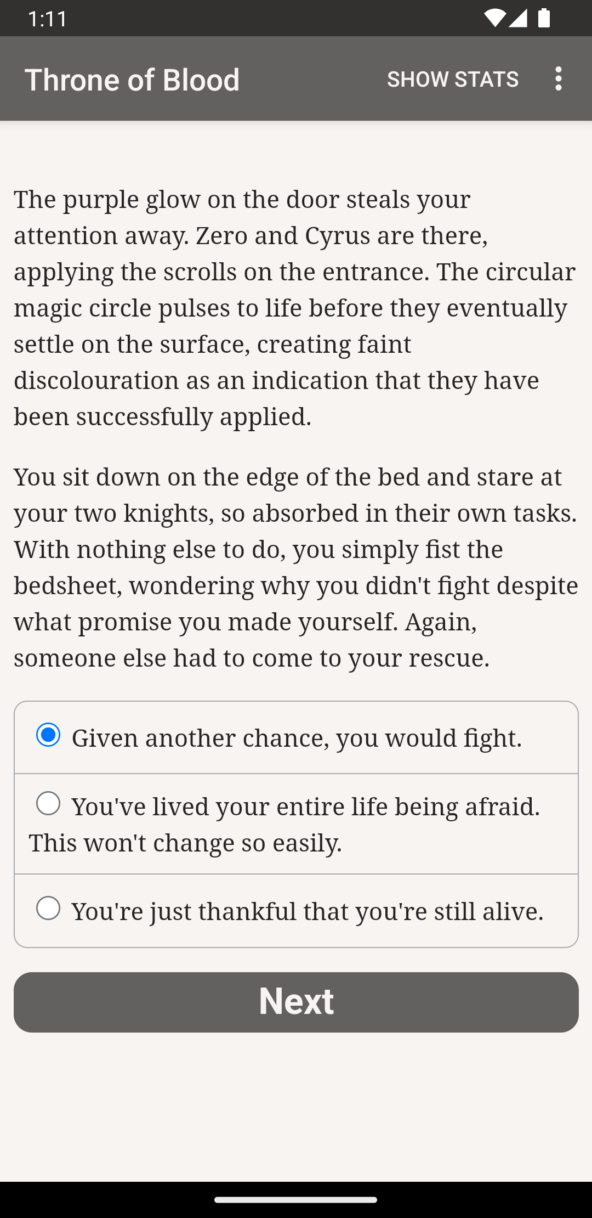
Task: Tap the 'You're just thankful' option text
Action: click(x=308, y=911)
